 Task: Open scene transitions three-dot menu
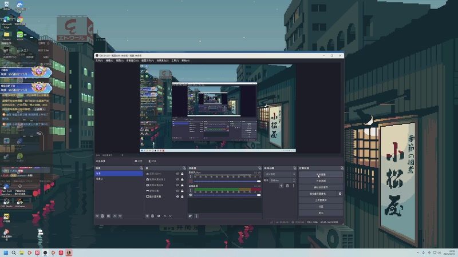pyautogui.click(x=294, y=186)
